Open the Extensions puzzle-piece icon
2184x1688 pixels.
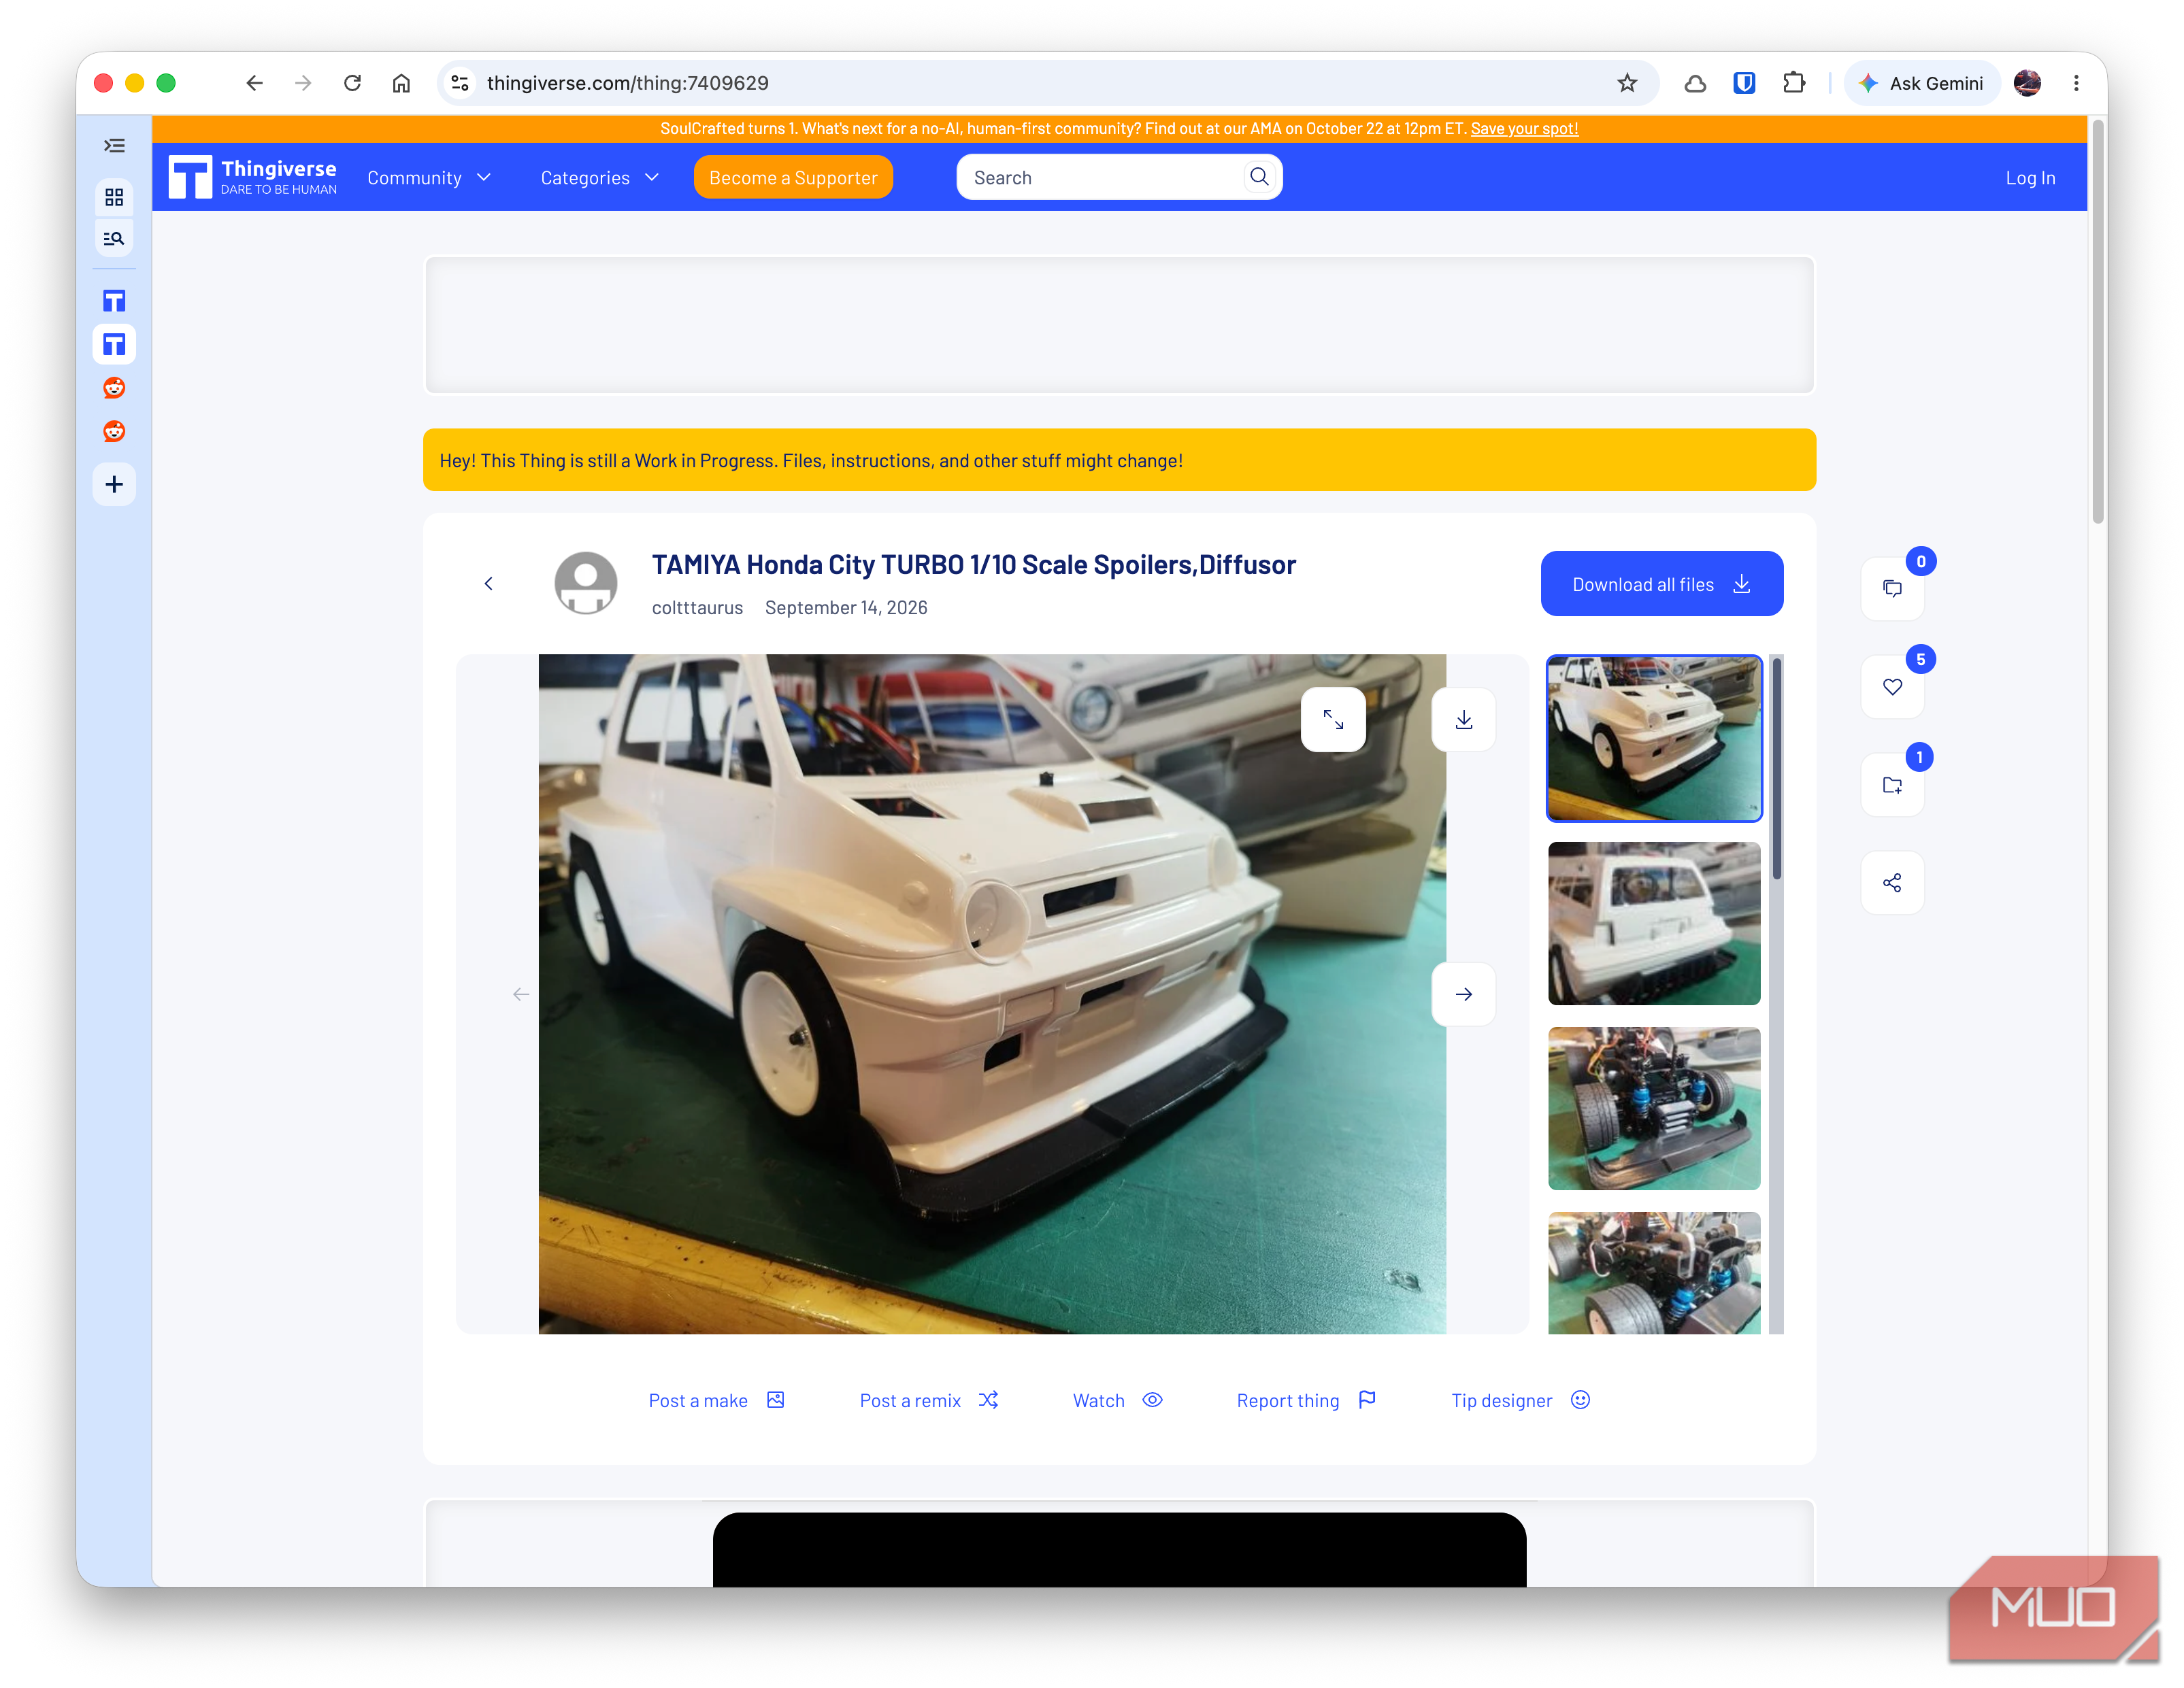point(1794,83)
